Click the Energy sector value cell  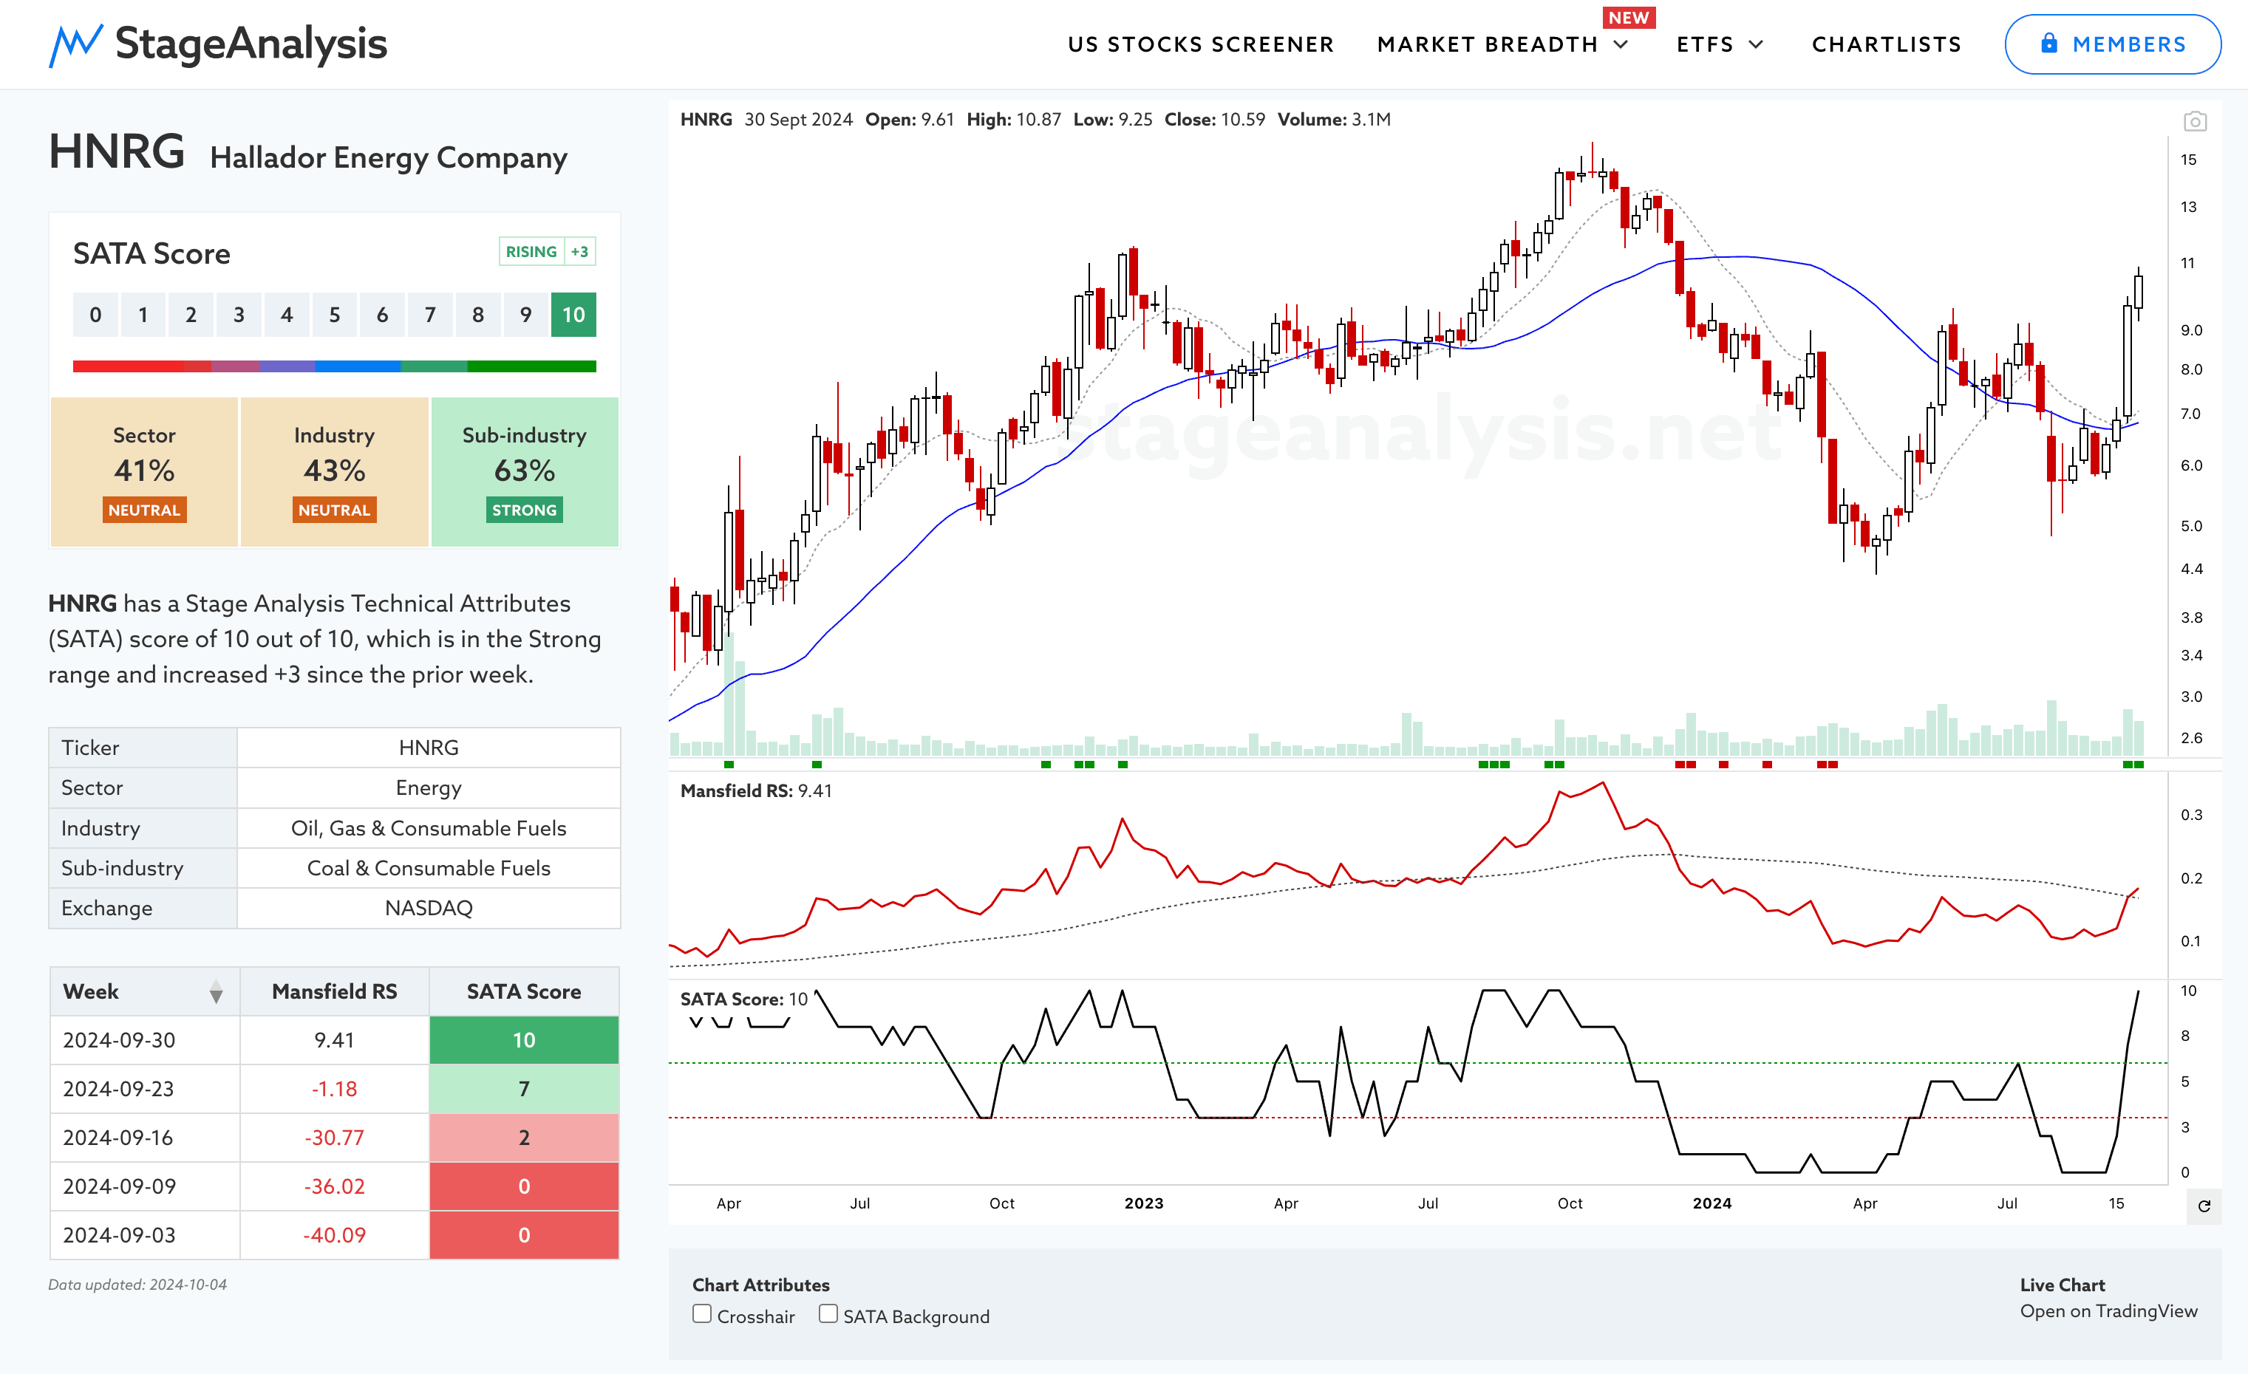click(x=429, y=787)
